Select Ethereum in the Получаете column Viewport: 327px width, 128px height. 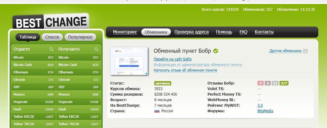coord(78,72)
